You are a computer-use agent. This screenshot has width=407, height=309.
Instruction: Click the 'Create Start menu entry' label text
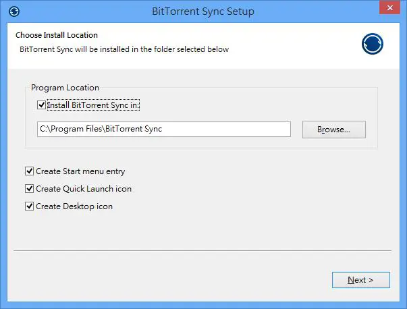coord(80,171)
